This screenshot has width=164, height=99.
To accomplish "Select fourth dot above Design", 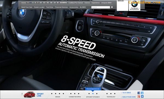I will (63, 94).
